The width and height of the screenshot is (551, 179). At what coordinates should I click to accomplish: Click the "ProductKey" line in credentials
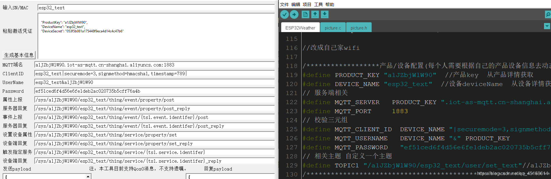64,22
